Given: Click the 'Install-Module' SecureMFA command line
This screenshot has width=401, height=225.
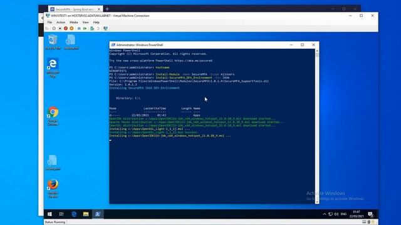Looking at the screenshot, I should pos(172,74).
